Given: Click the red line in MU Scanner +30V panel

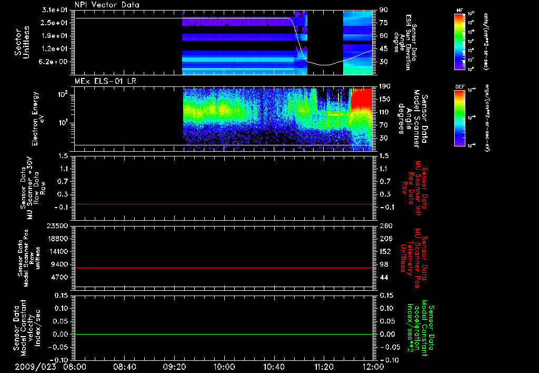Looking at the screenshot, I should click(x=224, y=204).
